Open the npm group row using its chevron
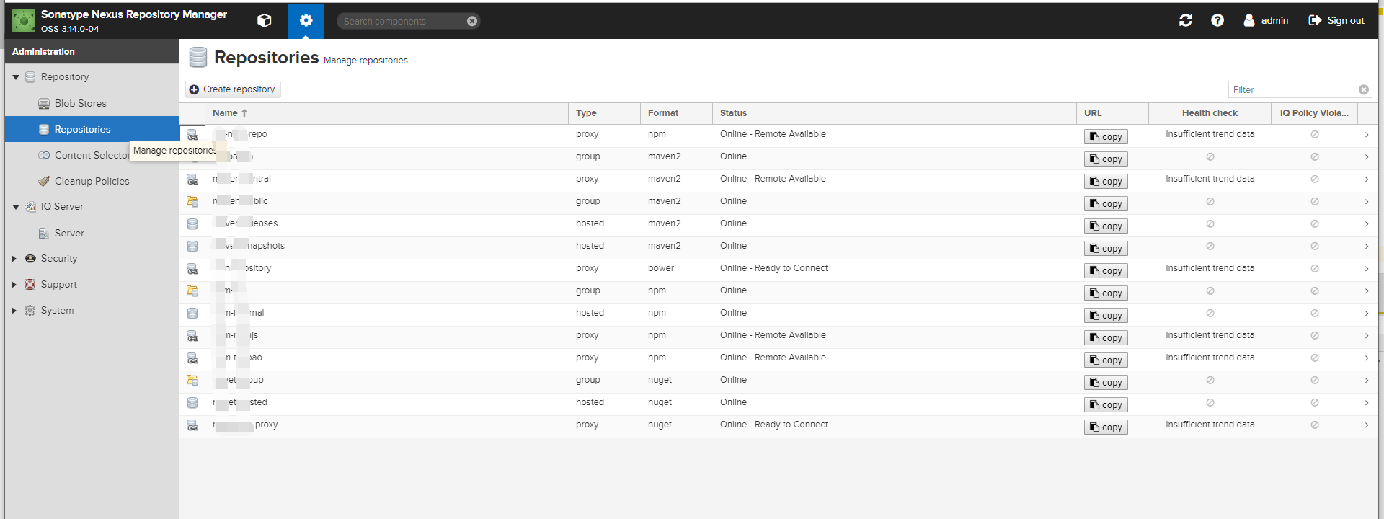The width and height of the screenshot is (1384, 519). point(1367,291)
